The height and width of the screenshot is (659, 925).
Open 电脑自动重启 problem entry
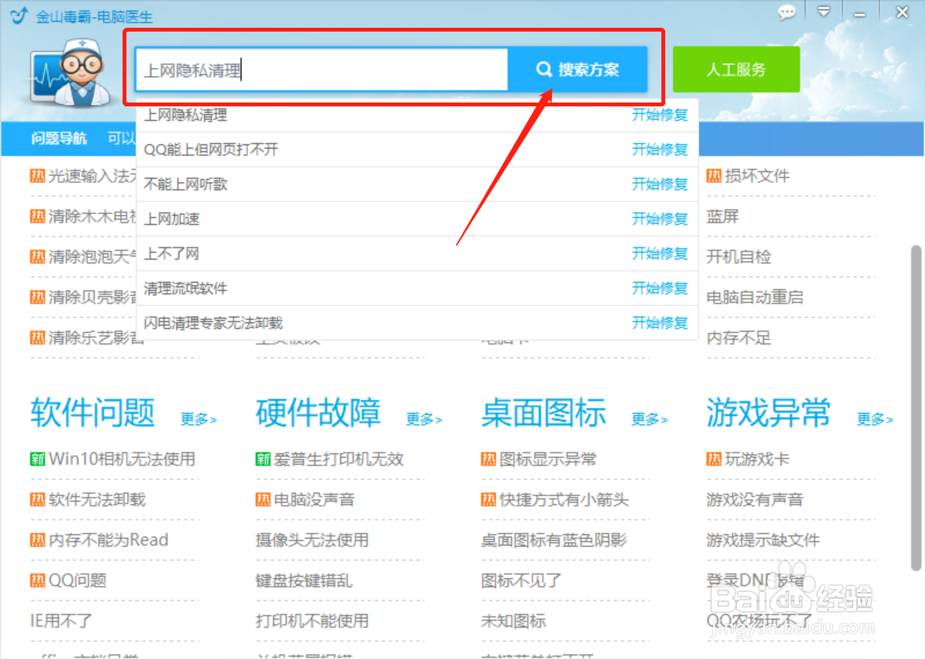[x=755, y=297]
